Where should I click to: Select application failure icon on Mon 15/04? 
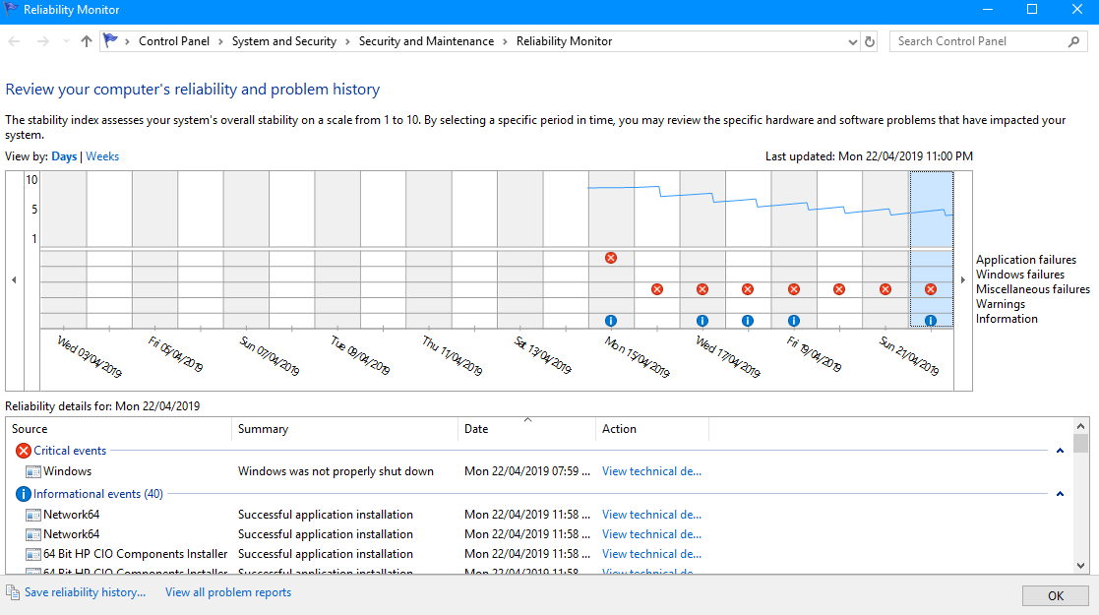[x=611, y=258]
